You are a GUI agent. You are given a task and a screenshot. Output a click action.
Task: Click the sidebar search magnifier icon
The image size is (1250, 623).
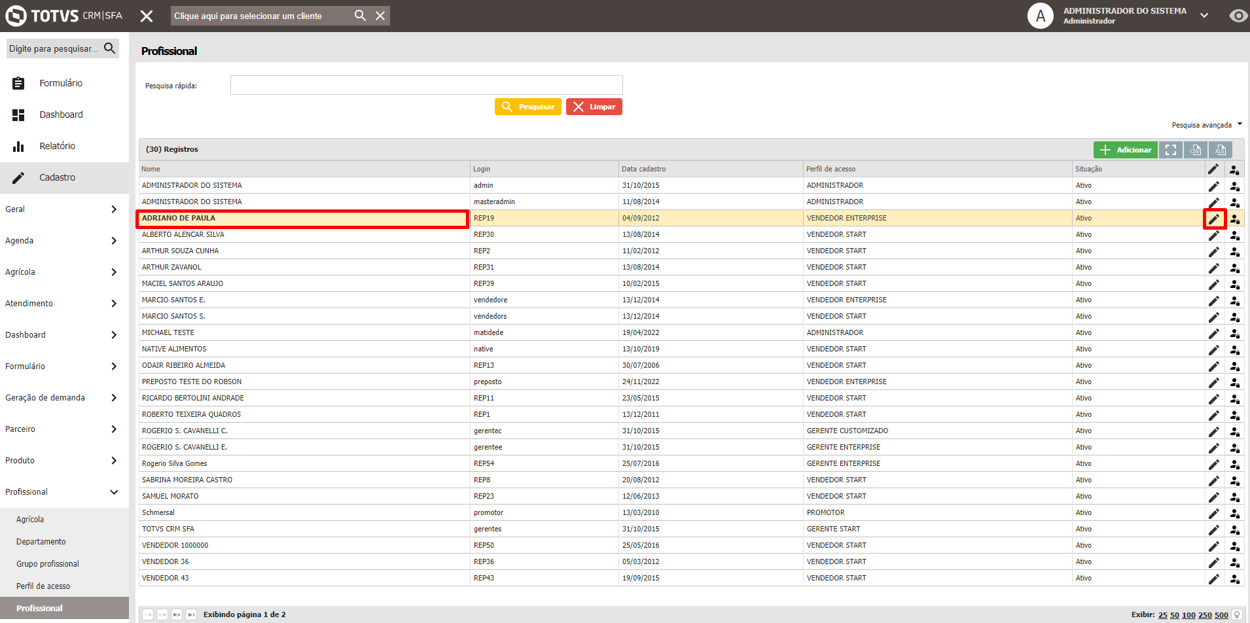[109, 48]
